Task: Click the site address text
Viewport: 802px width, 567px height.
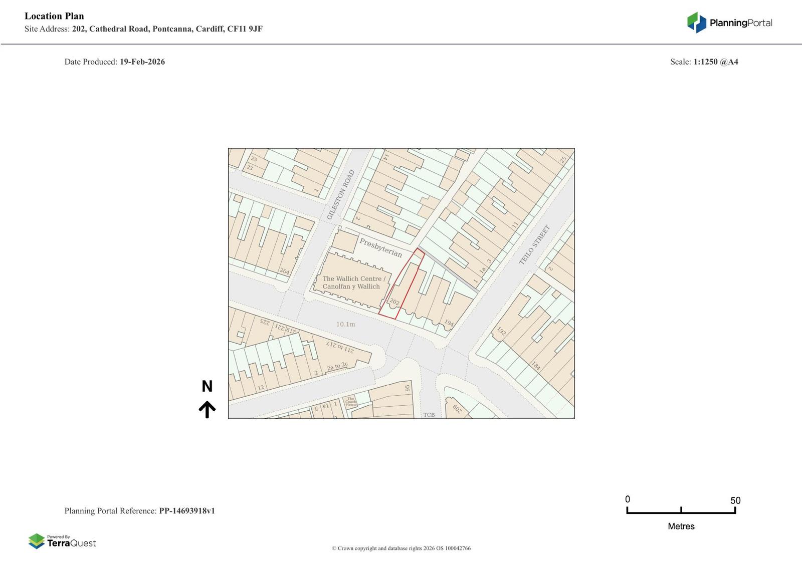Action: (167, 29)
